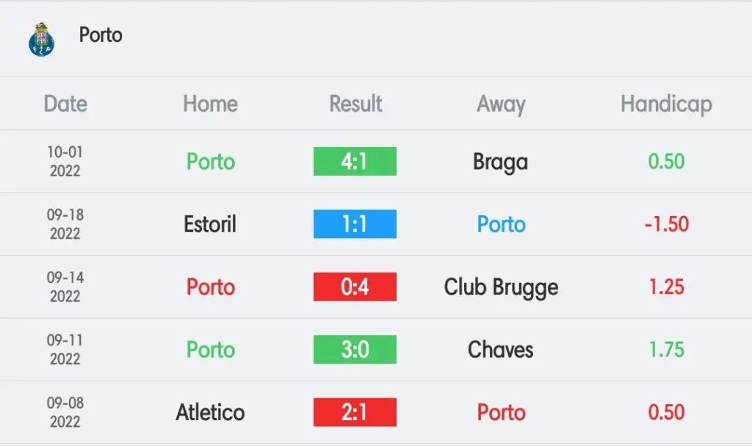
Task: Select the 1.75 handicap value
Action: point(667,350)
